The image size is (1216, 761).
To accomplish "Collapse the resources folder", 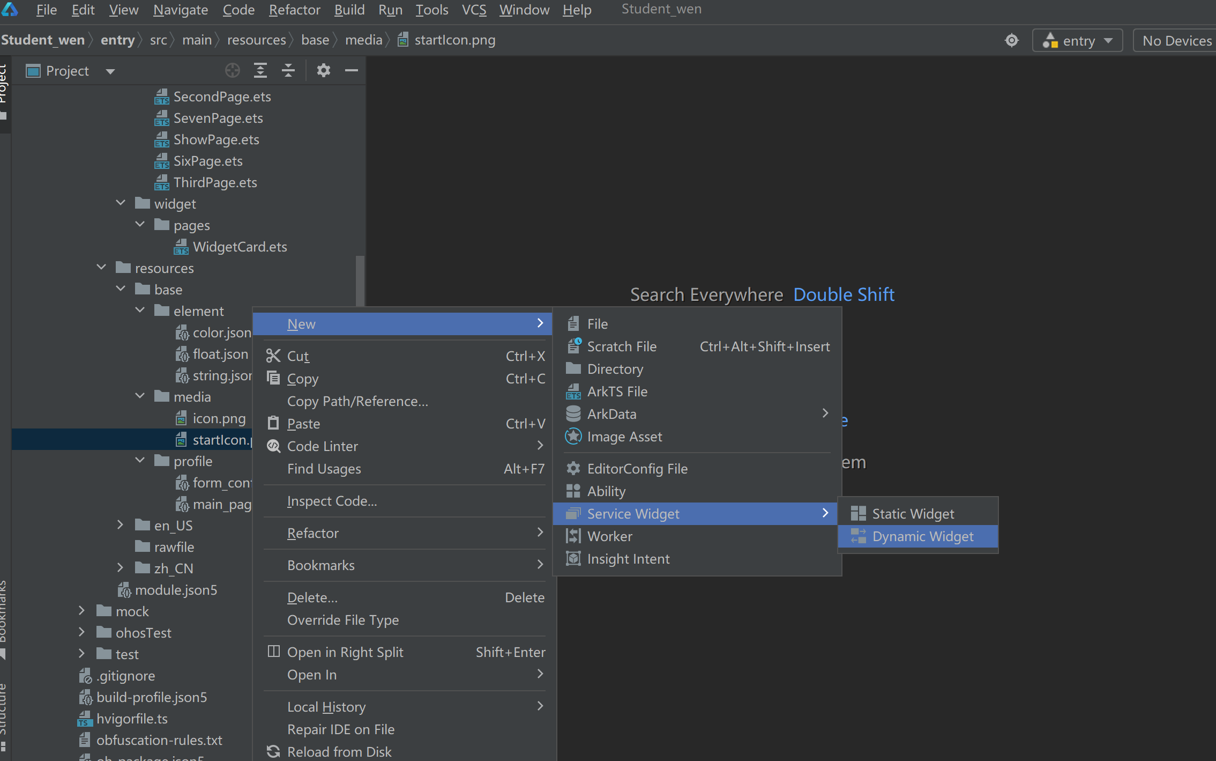I will coord(101,268).
